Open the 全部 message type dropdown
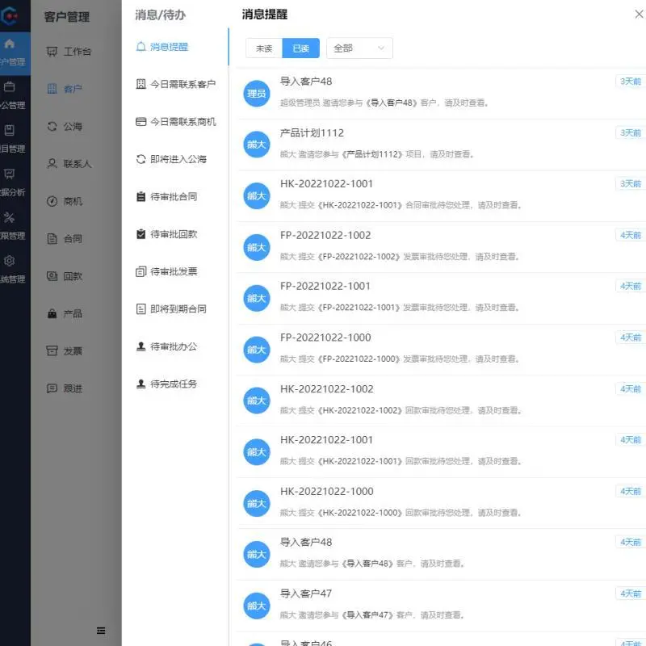 click(359, 48)
